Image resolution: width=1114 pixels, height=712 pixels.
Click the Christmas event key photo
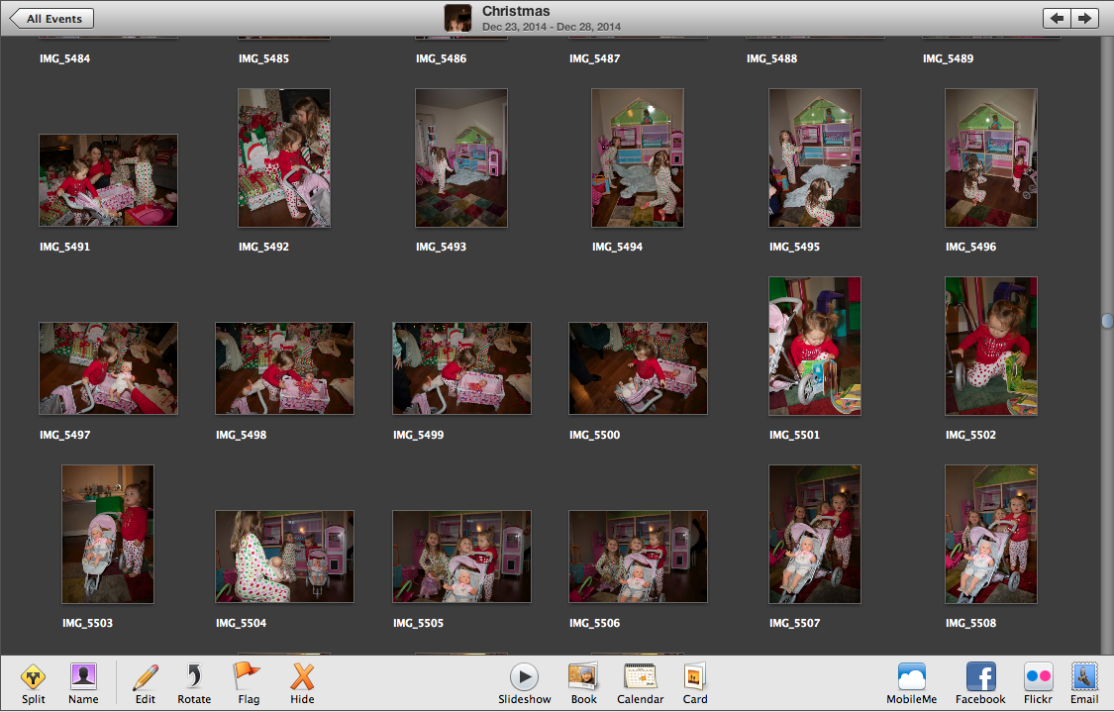[x=458, y=18]
